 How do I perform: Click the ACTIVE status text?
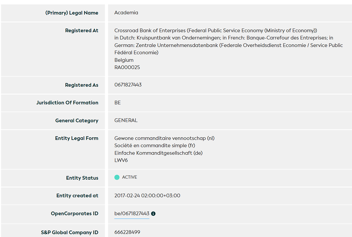(x=130, y=177)
